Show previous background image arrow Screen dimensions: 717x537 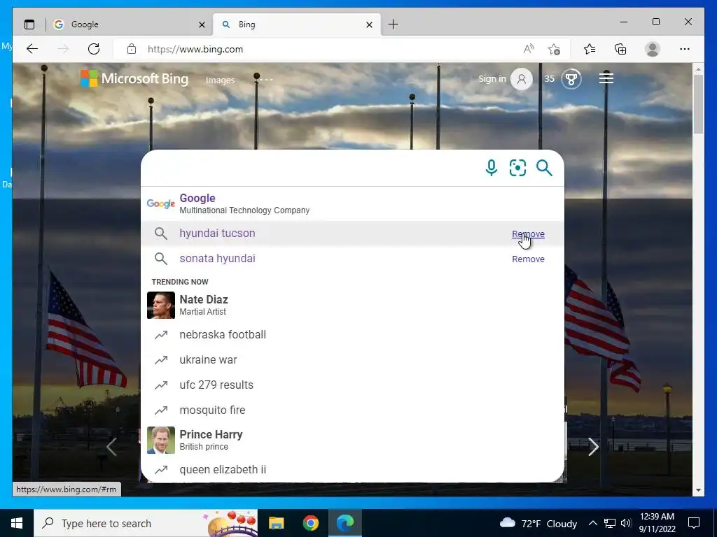click(111, 447)
